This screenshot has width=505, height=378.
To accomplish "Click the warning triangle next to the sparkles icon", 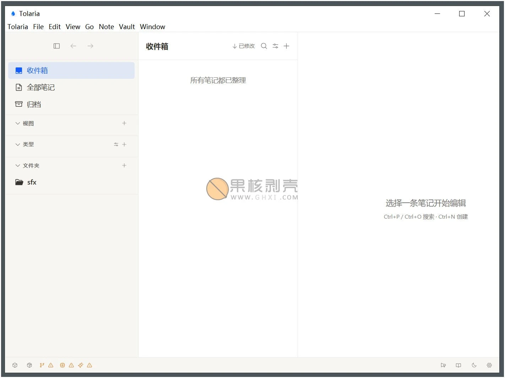I will (89, 365).
